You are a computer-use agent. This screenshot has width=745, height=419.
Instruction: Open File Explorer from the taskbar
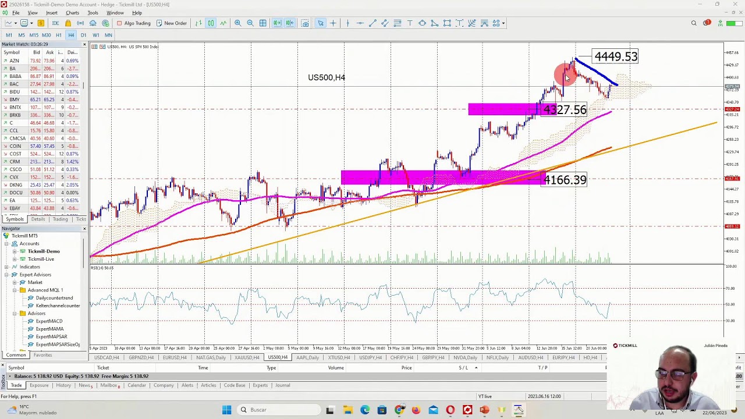tap(347, 410)
